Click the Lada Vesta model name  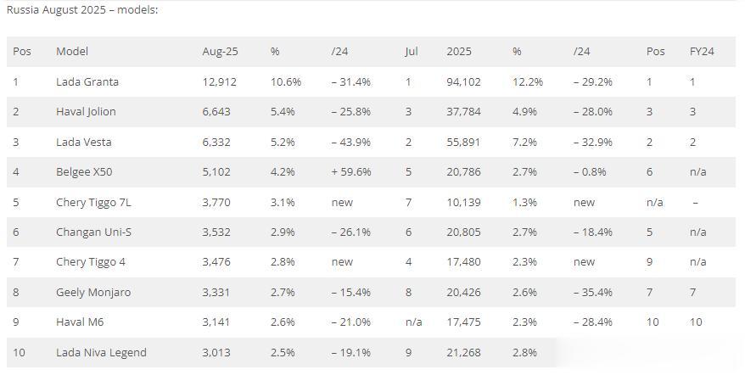84,142
